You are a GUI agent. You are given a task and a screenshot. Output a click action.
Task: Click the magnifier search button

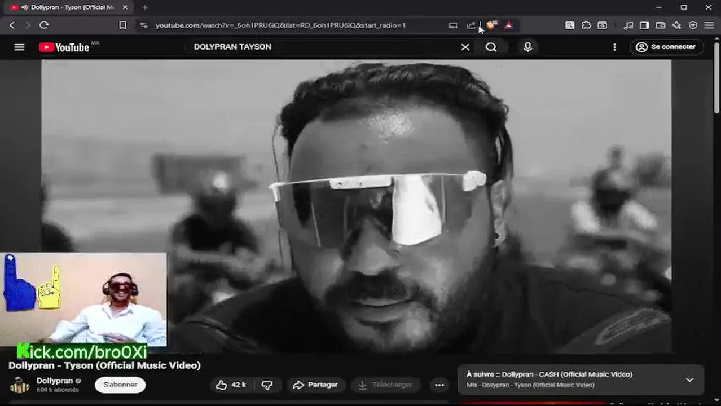(491, 47)
